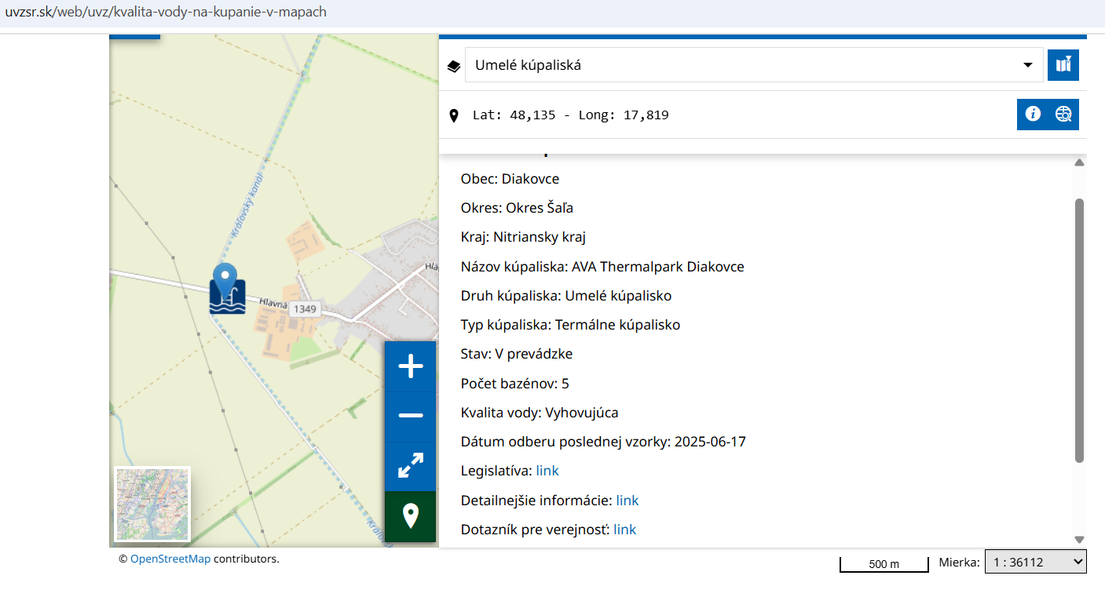Click the zoom in plus button
The height and width of the screenshot is (590, 1105).
(x=410, y=366)
